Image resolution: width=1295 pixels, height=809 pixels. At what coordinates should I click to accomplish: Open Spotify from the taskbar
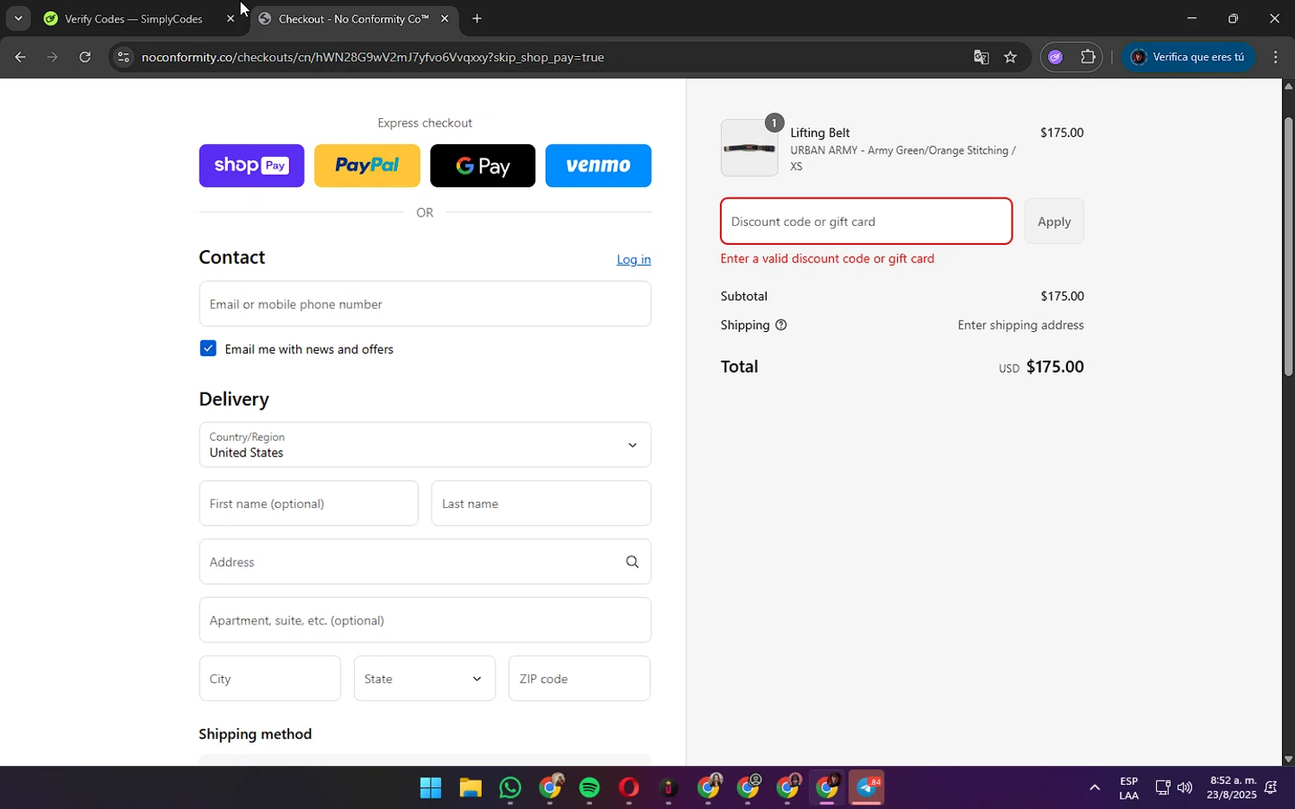[590, 787]
